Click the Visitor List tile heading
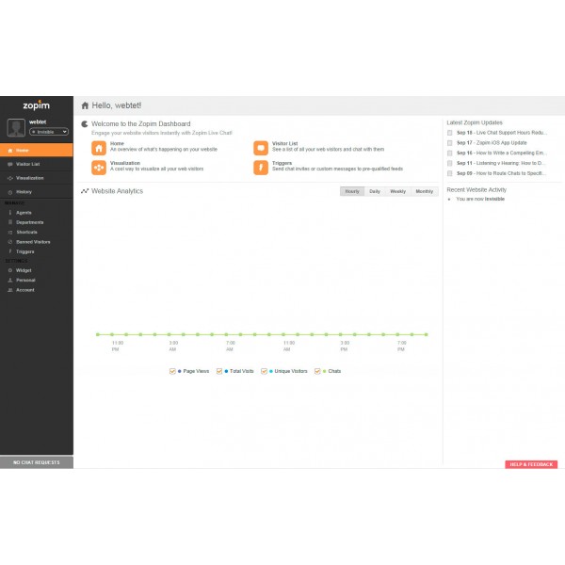 (x=284, y=143)
